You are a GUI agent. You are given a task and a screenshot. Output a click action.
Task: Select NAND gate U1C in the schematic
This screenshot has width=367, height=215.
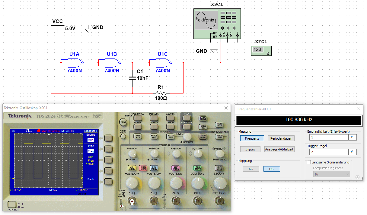click(x=163, y=63)
